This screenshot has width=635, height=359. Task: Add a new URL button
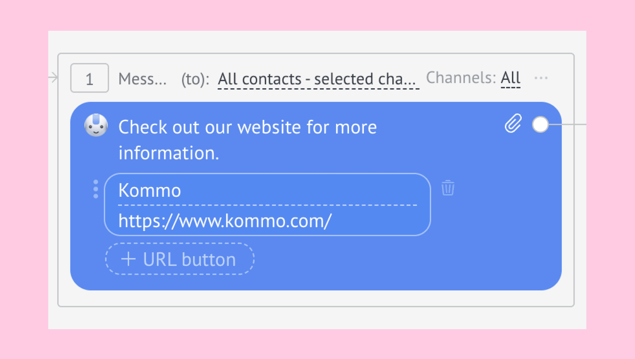tap(180, 259)
